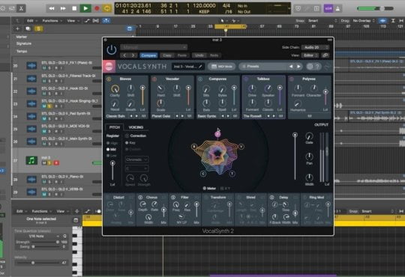Click the T node in visualizer
405x277 pixels.
tap(232, 174)
